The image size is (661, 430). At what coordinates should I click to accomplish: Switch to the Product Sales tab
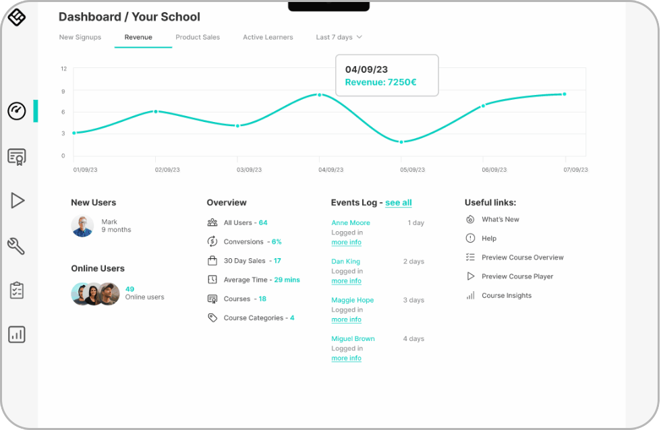click(x=198, y=37)
